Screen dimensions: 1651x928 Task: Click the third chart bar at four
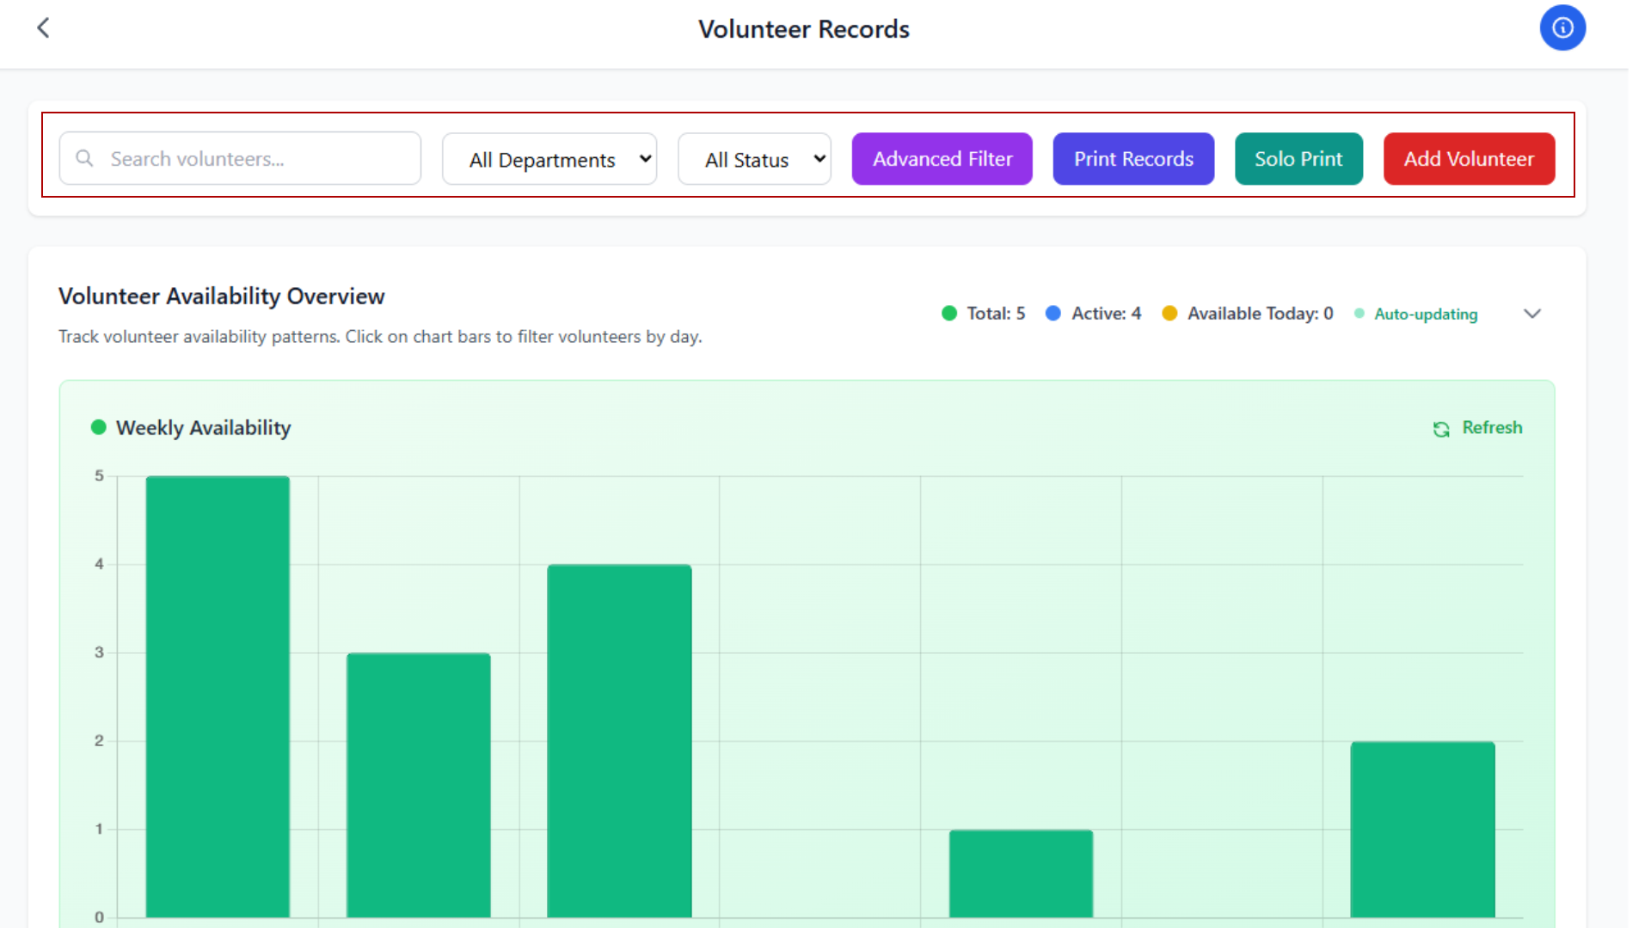click(x=619, y=739)
